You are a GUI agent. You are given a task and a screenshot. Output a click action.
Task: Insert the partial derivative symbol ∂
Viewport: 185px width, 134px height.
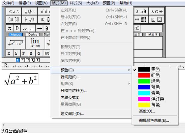47,28
